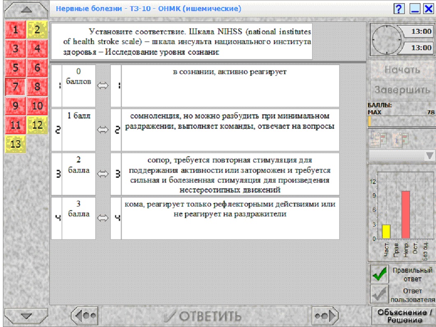Go to next question arrow button
Screen dimensions: 436x327
[x=325, y=315]
